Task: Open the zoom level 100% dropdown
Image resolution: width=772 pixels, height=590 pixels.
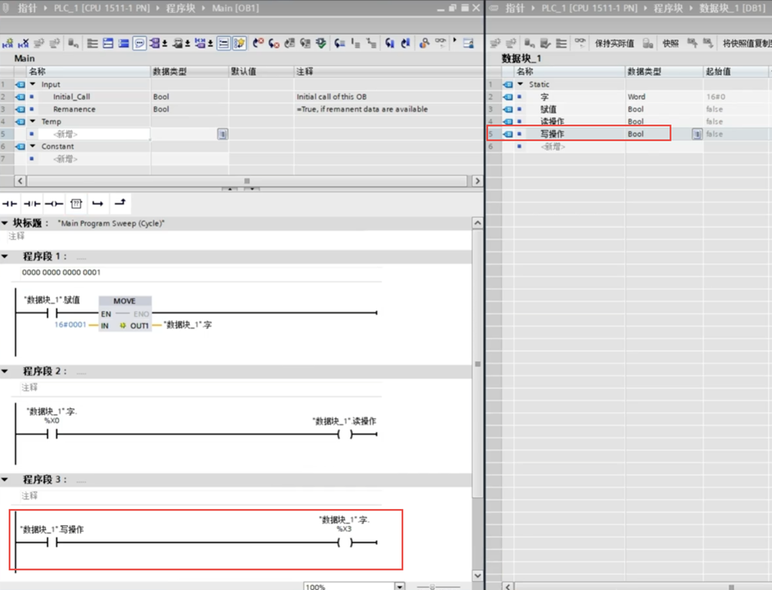Action: [x=399, y=586]
